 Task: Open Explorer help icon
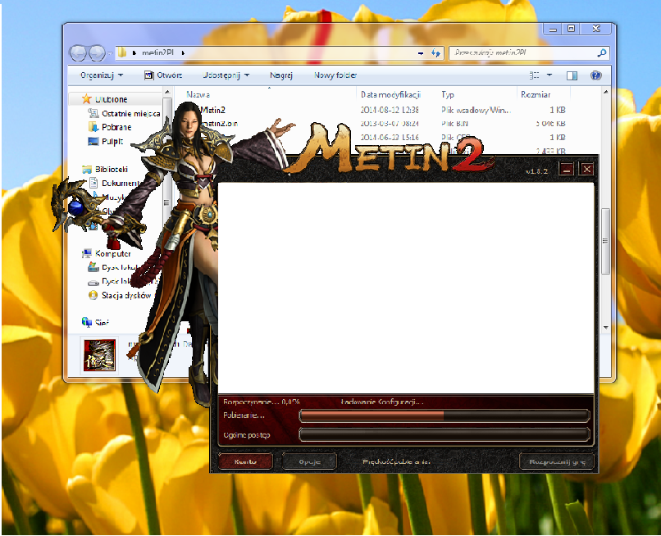pyautogui.click(x=595, y=75)
